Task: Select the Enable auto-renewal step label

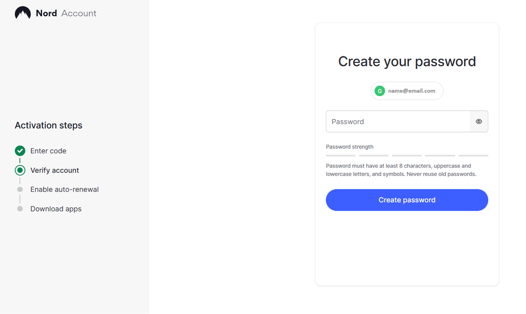Action: 65,190
